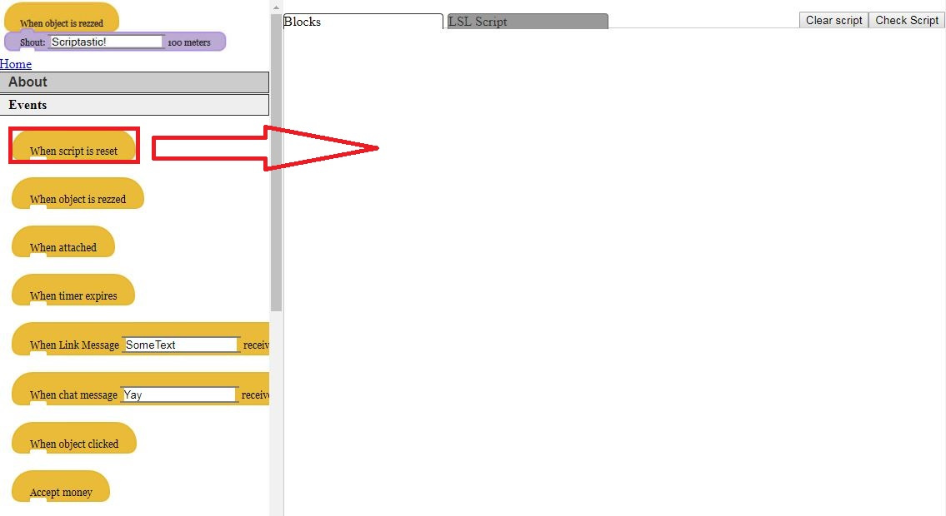Select the 'When Link Message' block label

point(74,345)
